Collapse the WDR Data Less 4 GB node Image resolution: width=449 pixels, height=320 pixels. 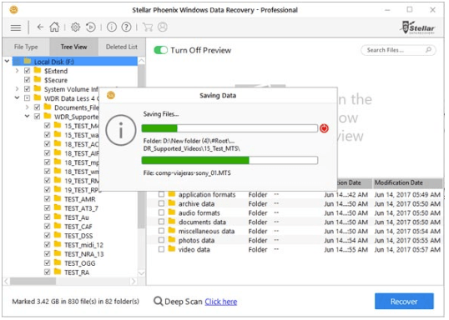click(x=18, y=97)
